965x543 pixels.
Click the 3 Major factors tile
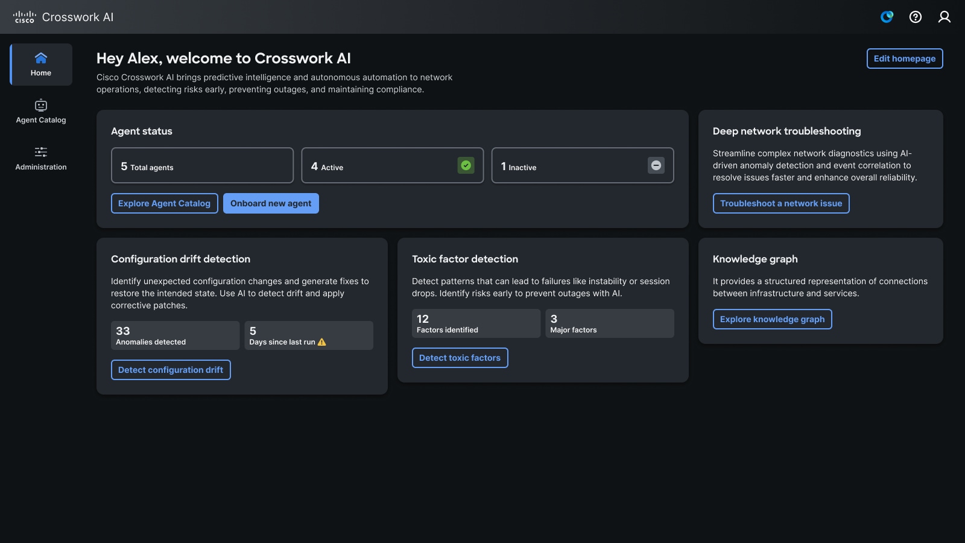click(x=610, y=323)
